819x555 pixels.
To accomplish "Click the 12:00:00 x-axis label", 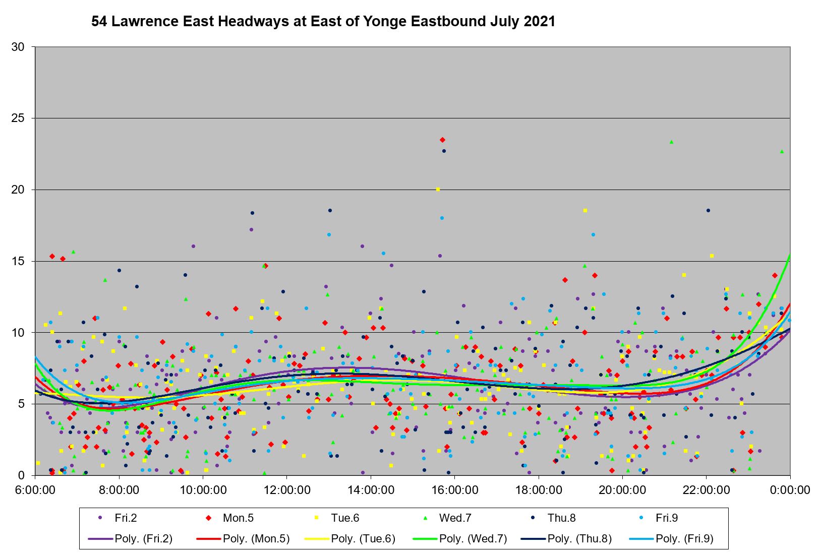I will click(286, 490).
